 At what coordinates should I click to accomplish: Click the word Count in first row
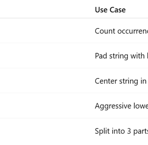(x=105, y=31)
